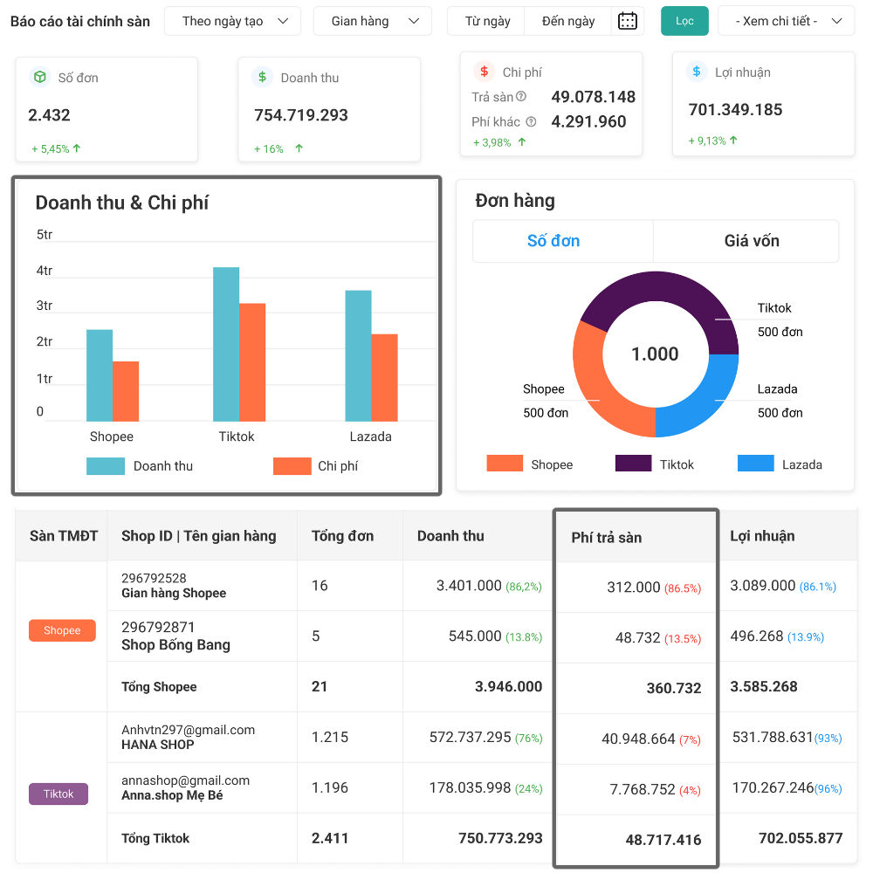Click the Doanh thu dollar icon

[x=262, y=77]
